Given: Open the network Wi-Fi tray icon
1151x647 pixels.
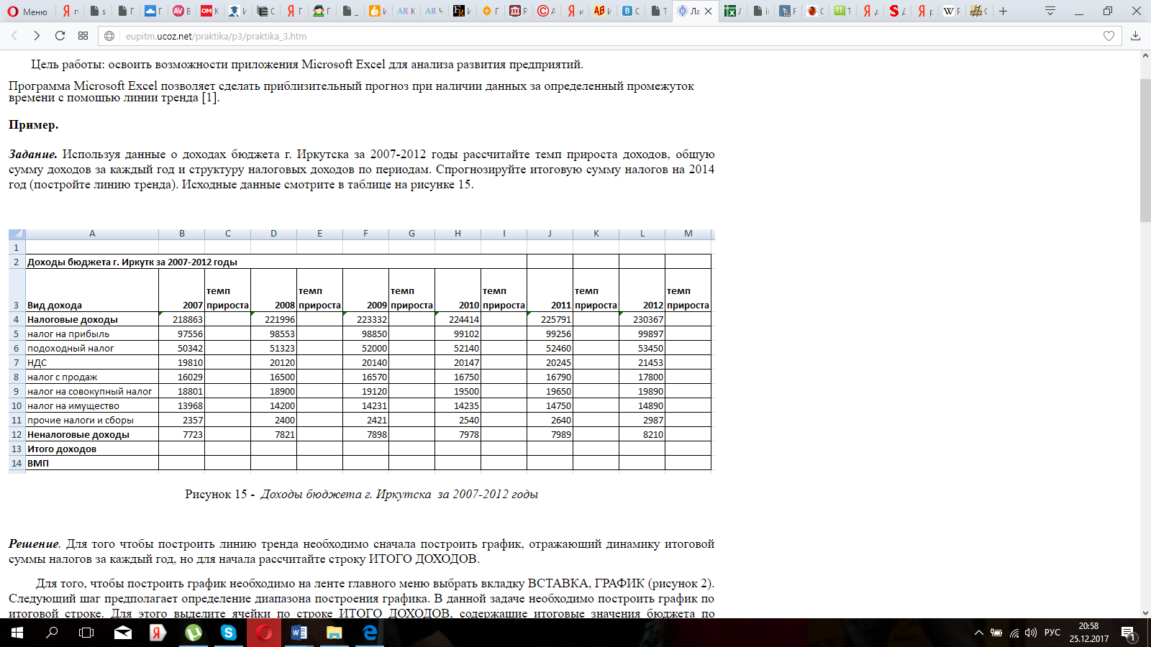Looking at the screenshot, I should point(1014,633).
